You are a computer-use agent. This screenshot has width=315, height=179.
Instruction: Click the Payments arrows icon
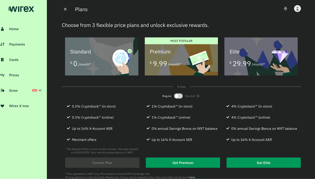(x=2, y=44)
